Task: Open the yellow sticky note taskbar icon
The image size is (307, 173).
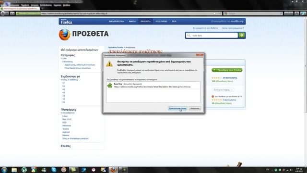Action: (x=73, y=170)
